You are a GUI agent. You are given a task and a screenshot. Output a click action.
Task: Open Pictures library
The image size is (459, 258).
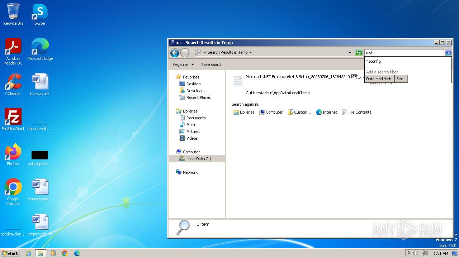193,132
